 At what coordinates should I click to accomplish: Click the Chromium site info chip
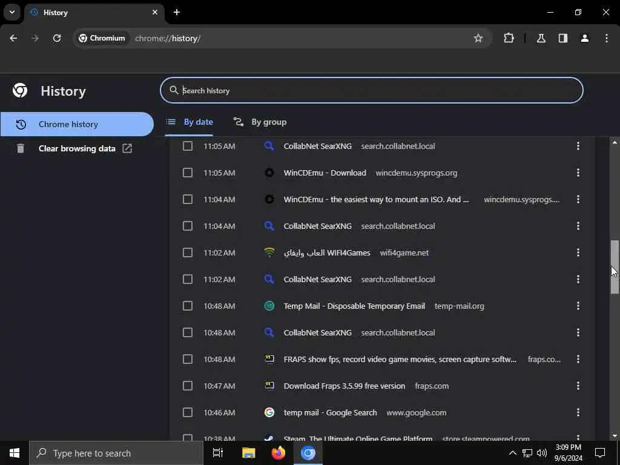pos(102,38)
